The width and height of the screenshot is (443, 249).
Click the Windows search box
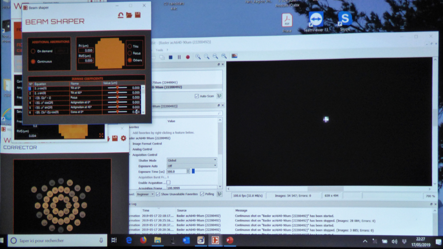57,241
